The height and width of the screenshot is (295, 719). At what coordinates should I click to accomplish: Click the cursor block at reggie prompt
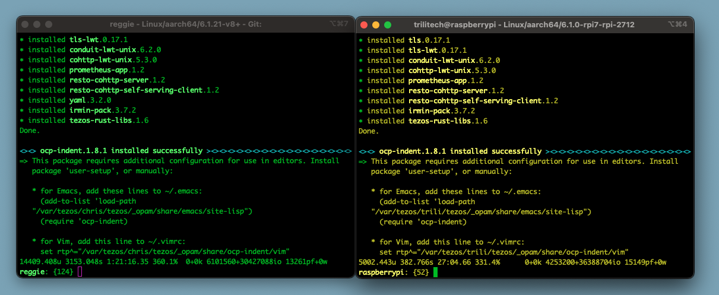(80, 272)
